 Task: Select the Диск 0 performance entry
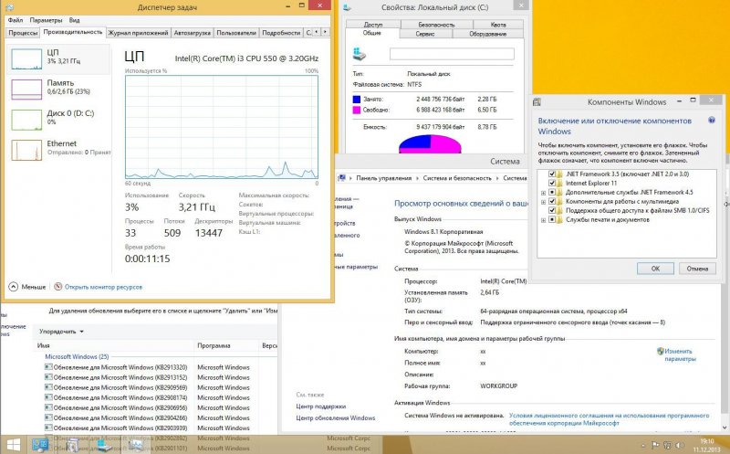(58, 120)
